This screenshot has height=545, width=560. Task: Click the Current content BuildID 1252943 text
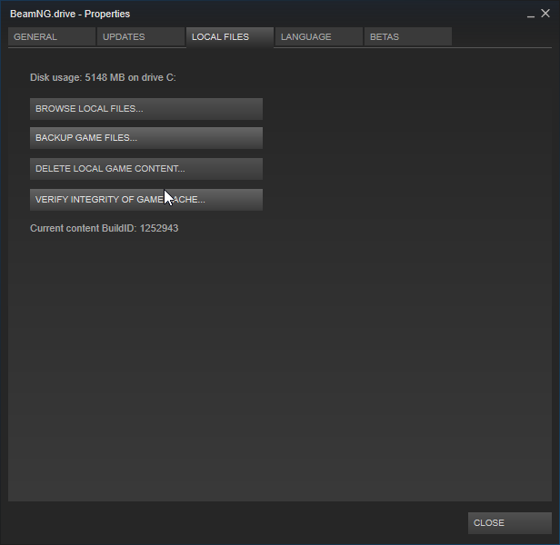(104, 228)
